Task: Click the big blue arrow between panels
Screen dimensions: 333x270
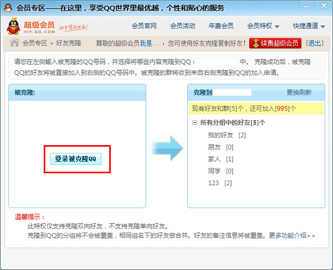Action: point(168,148)
